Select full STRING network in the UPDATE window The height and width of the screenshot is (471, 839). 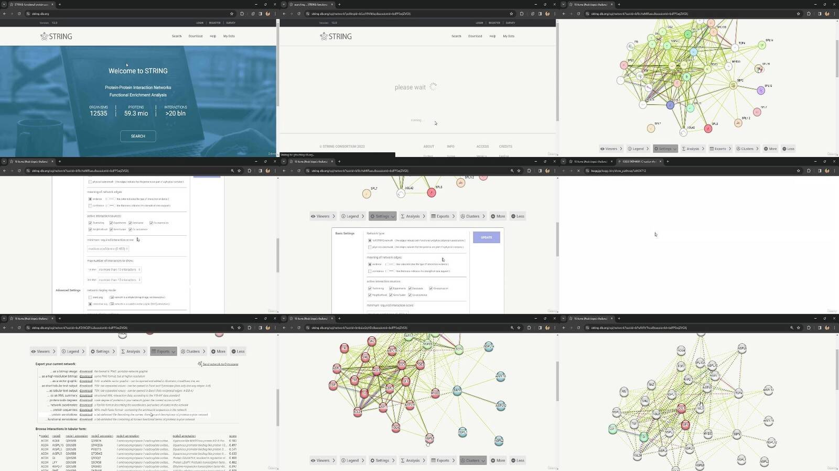[x=370, y=240]
